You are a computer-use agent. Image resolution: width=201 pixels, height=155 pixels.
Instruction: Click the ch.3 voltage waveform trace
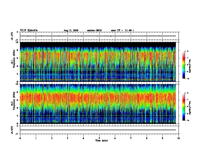(98, 130)
